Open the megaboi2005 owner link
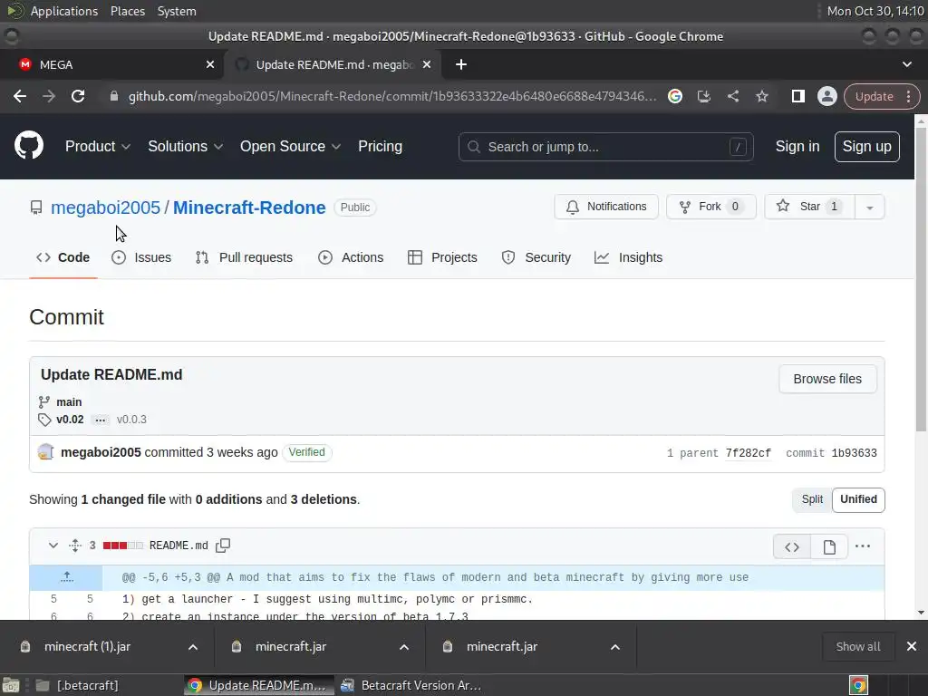Viewport: 928px width, 696px height. [105, 208]
